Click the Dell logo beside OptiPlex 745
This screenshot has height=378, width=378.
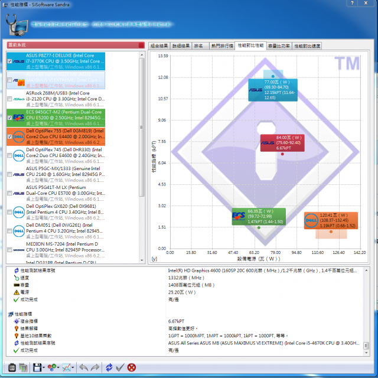coord(18,155)
